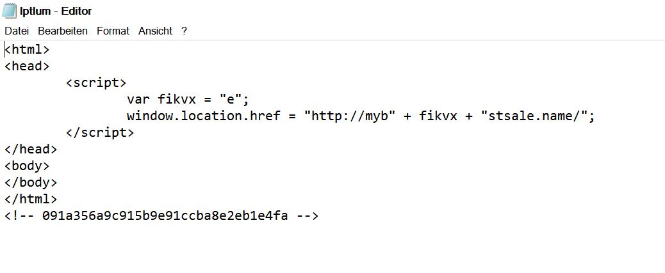Click on the opening head tag line

27,66
